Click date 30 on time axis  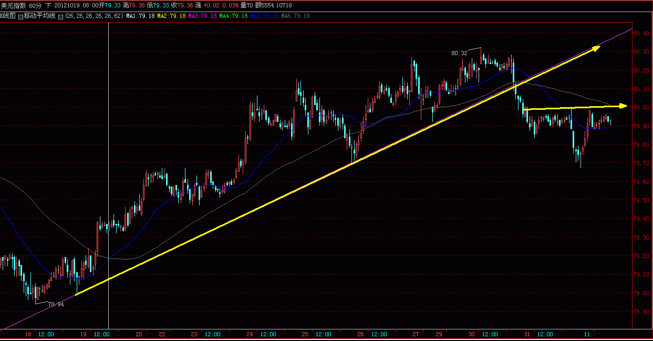point(472,334)
